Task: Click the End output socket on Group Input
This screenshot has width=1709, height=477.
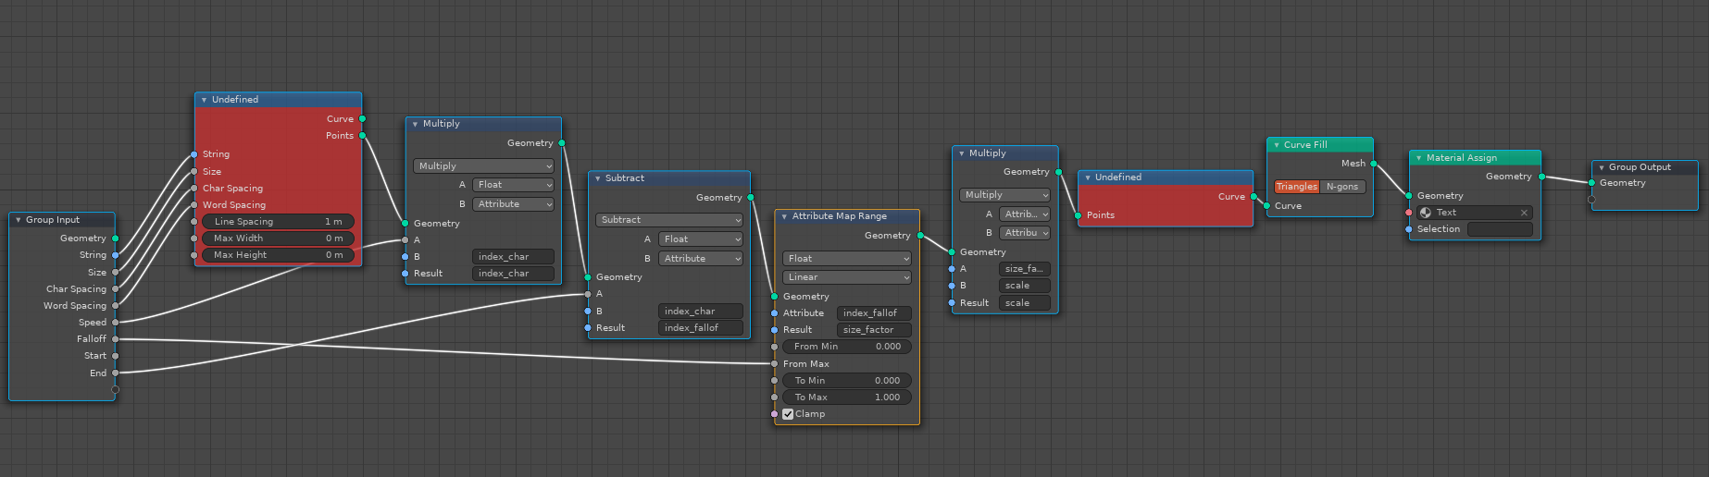Action: (115, 373)
